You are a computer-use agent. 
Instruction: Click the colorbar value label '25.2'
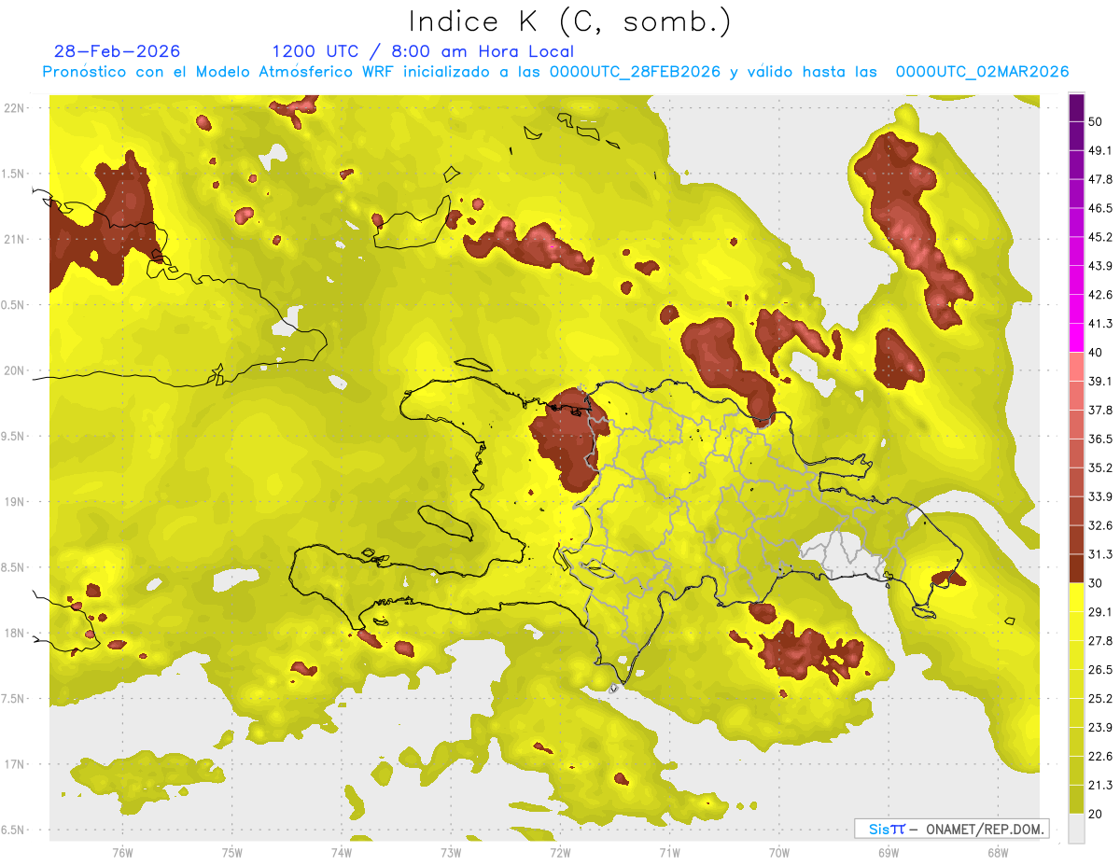point(1100,698)
